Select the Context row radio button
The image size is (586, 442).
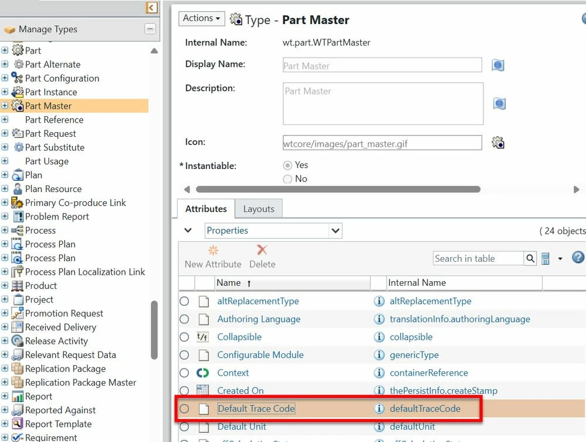tap(184, 373)
